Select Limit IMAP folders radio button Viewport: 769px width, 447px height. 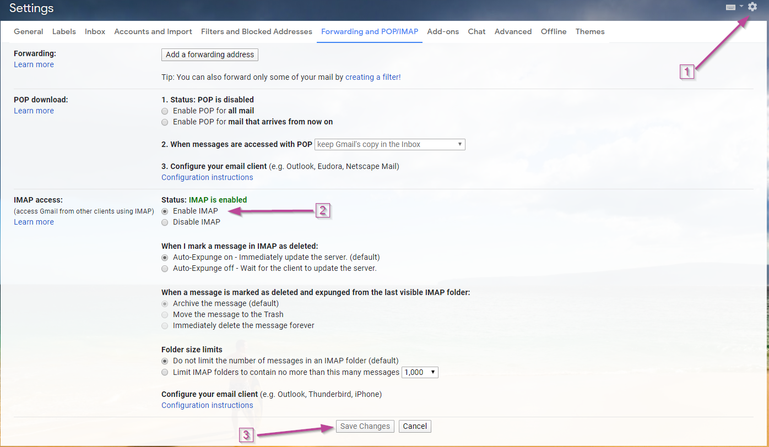(x=165, y=372)
